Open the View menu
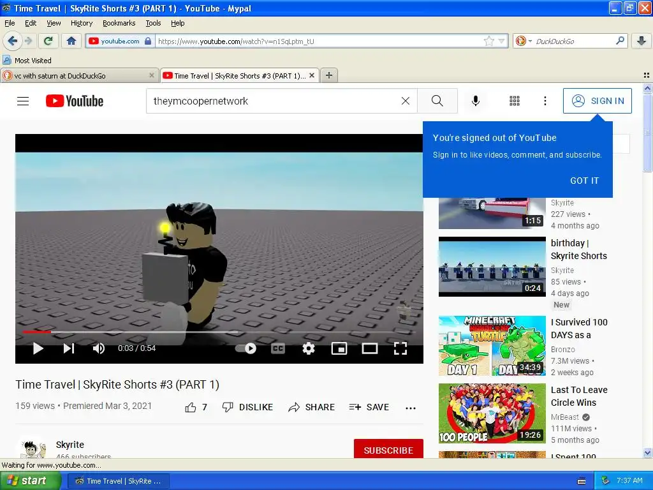The image size is (653, 490). click(x=54, y=23)
